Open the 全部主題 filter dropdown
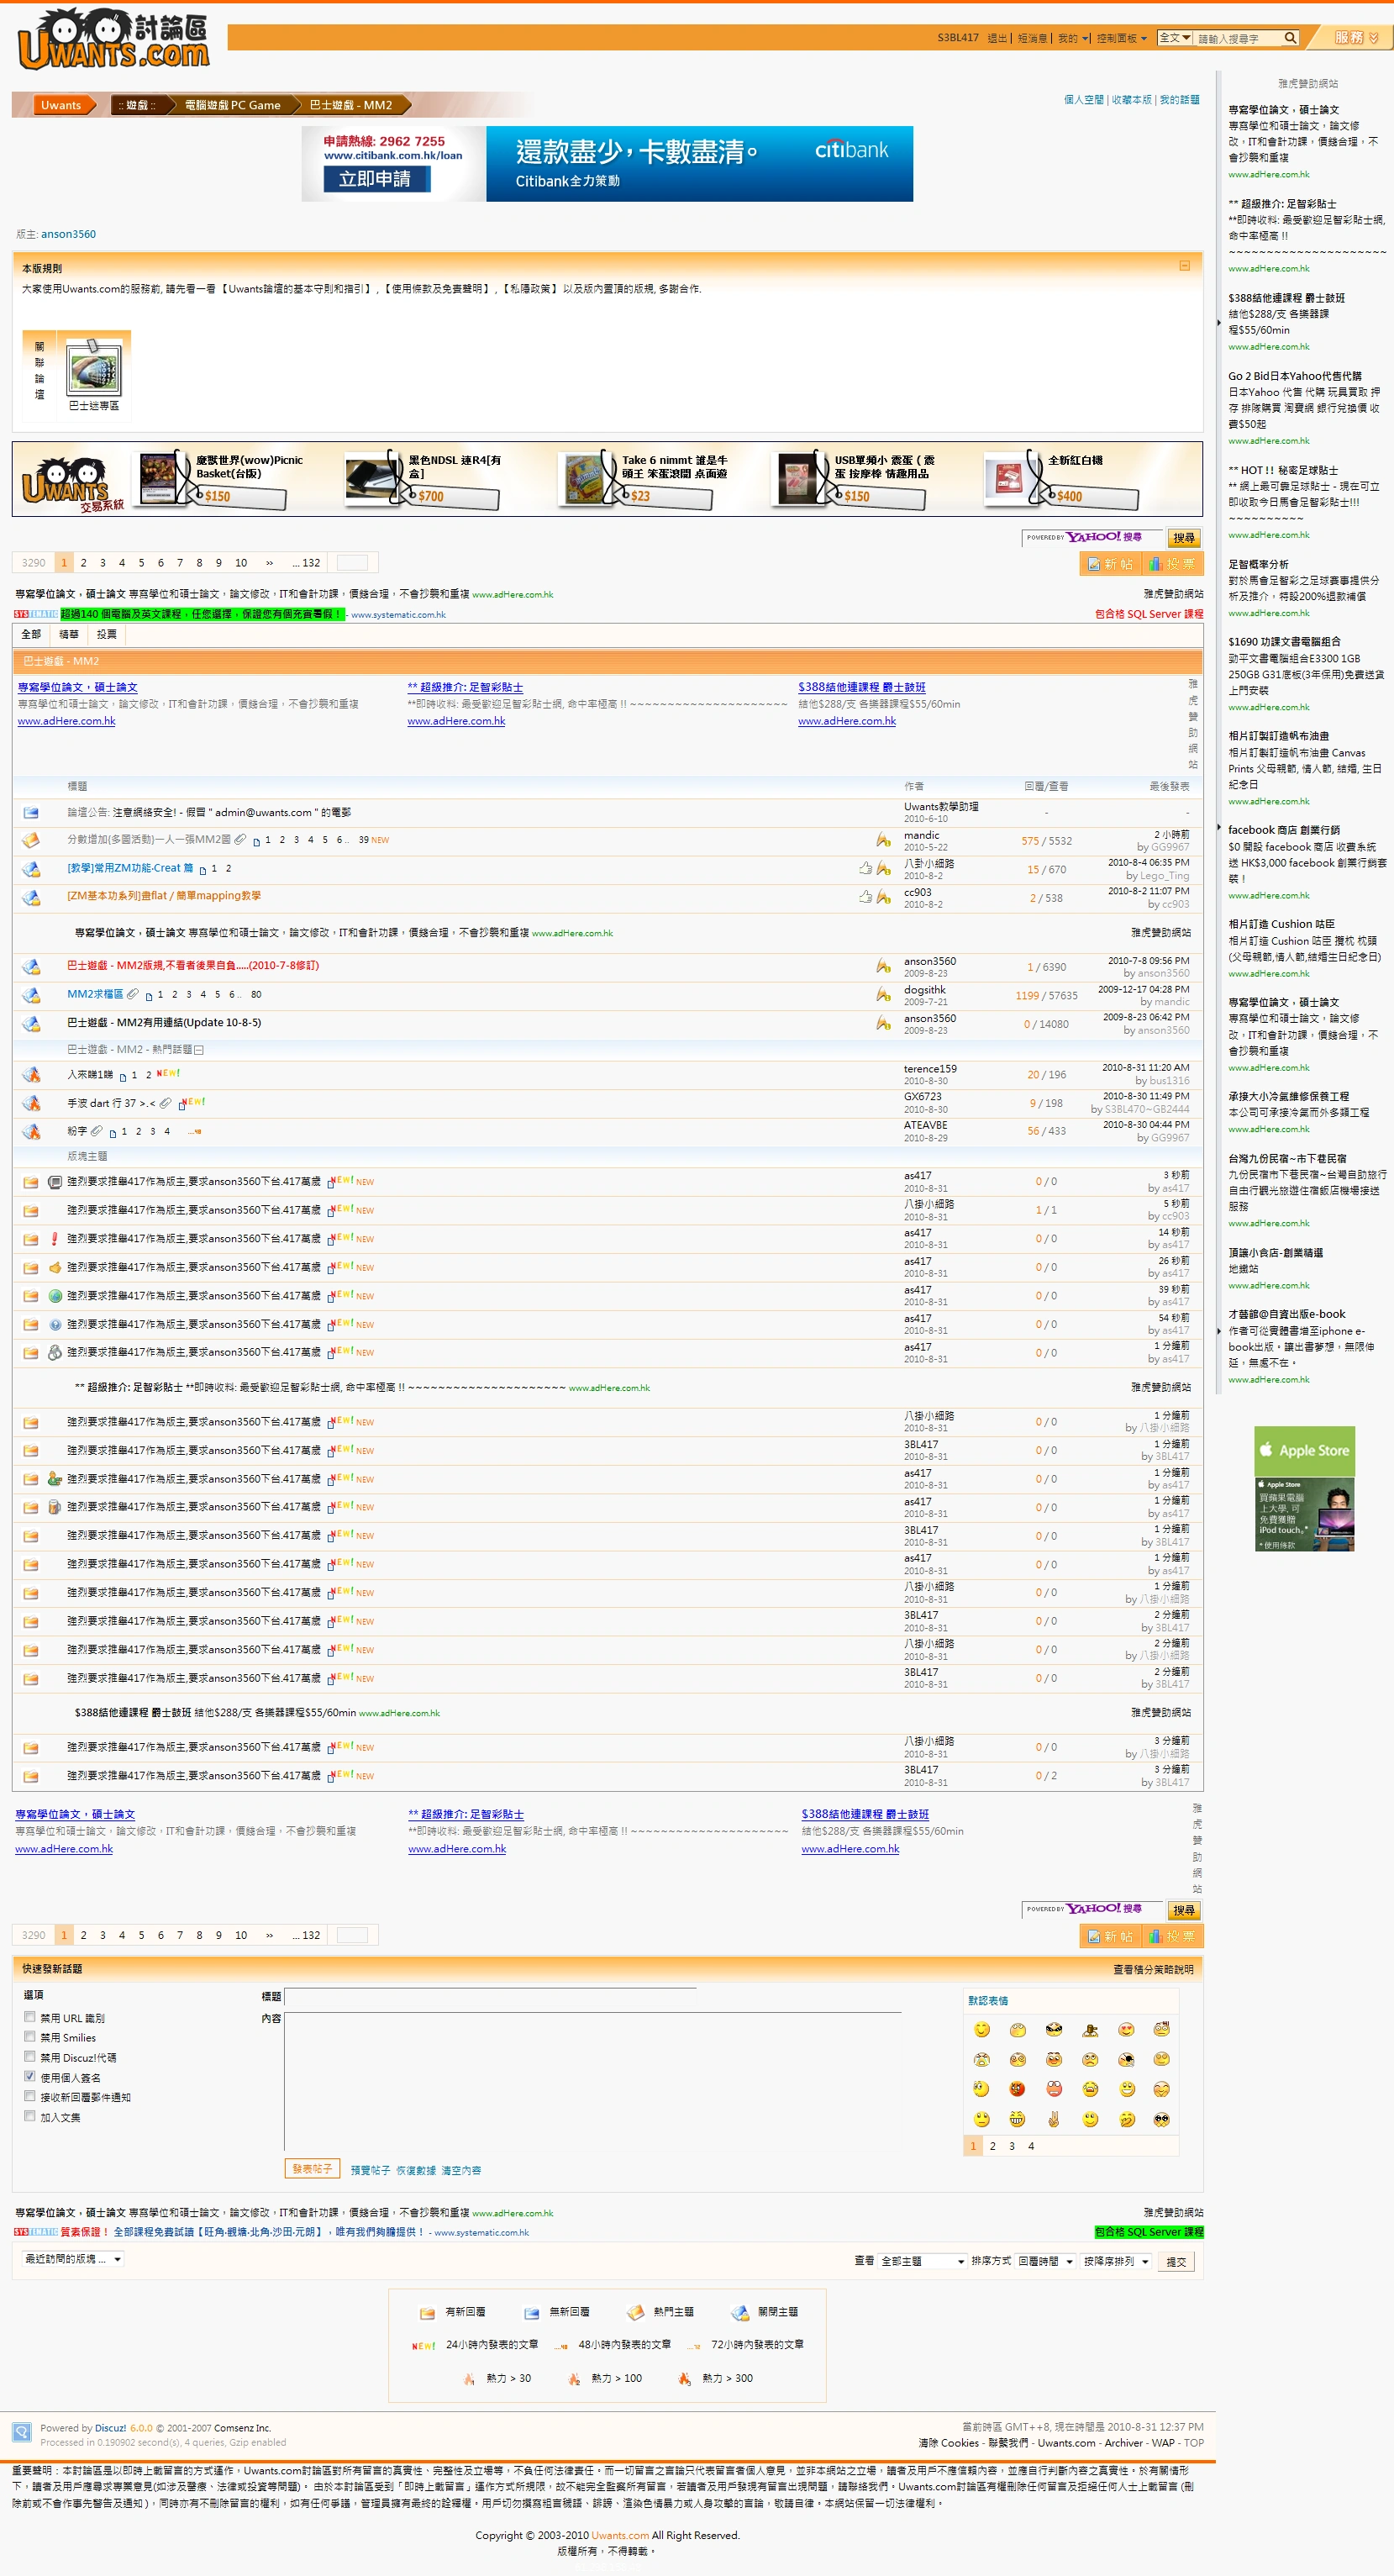Screen dimensions: 1394x2576 point(922,2261)
